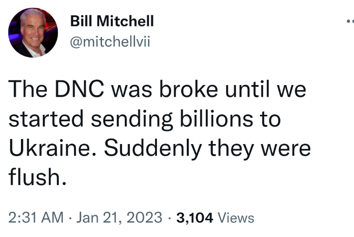Click the word Mitchell in display name

click(125, 21)
